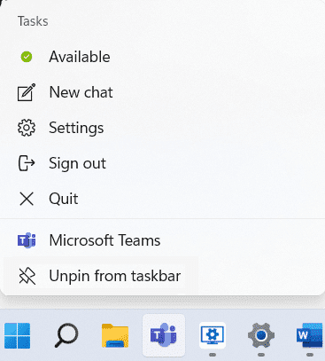Choose Sign out in Teams menu
This screenshot has height=361, width=325.
[x=162, y=163]
